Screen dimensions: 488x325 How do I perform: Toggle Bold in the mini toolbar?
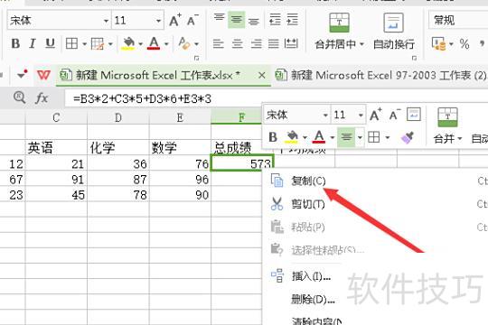(273, 137)
